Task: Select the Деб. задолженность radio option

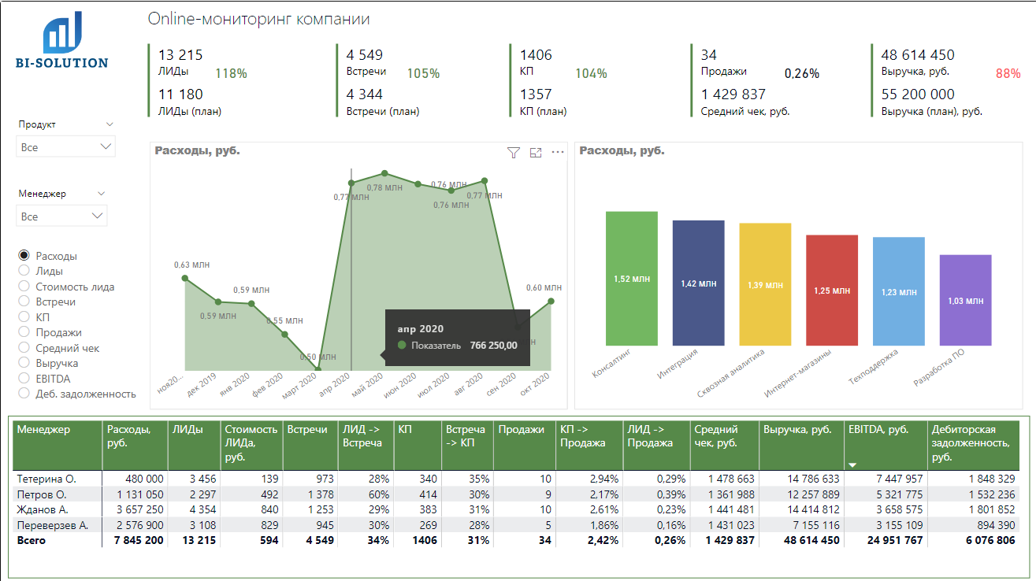Action: tap(24, 394)
